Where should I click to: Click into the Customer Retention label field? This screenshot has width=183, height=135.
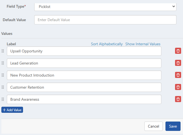click(x=84, y=87)
